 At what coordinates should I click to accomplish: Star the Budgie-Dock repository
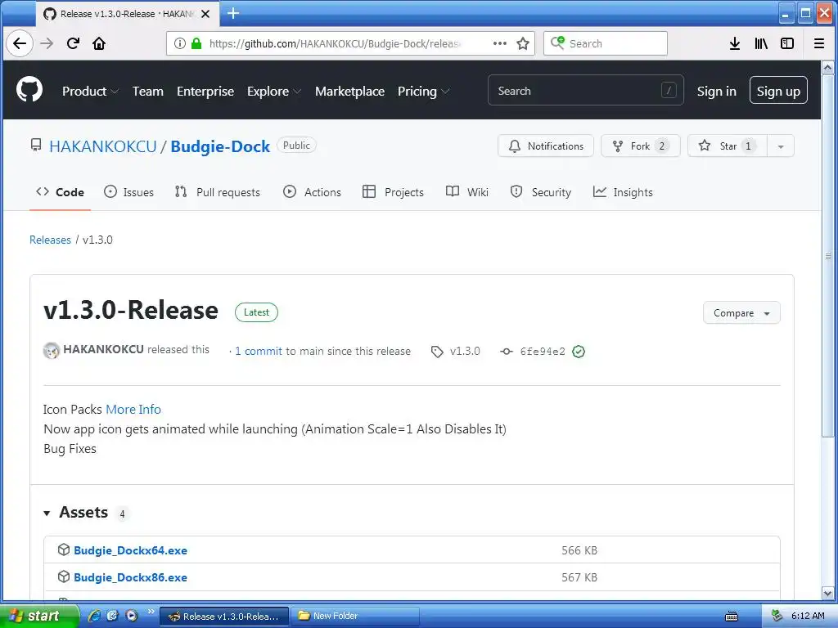(x=728, y=146)
